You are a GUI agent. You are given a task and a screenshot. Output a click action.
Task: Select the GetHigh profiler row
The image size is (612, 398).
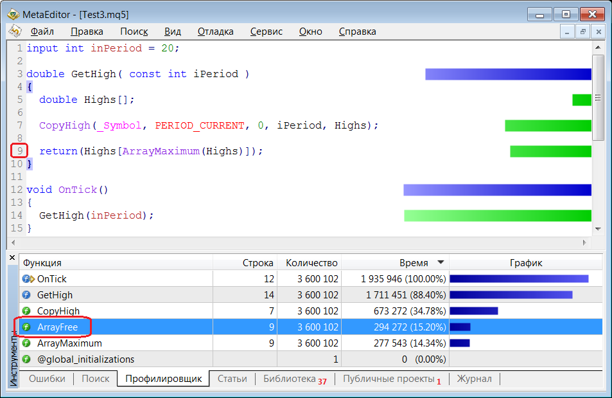click(311, 294)
